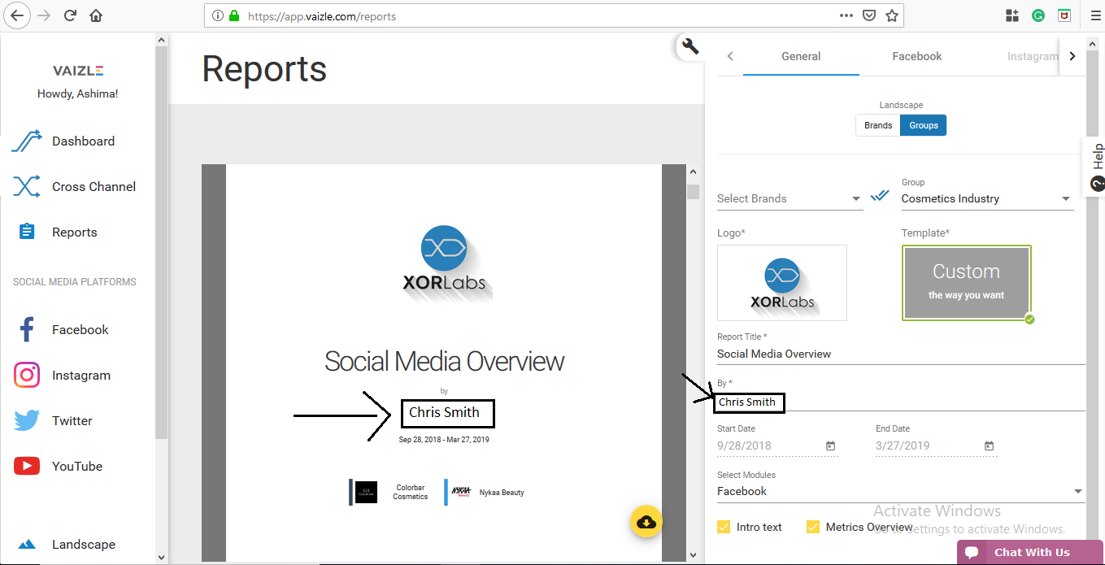
Task: Select the Custom template card
Action: (967, 283)
